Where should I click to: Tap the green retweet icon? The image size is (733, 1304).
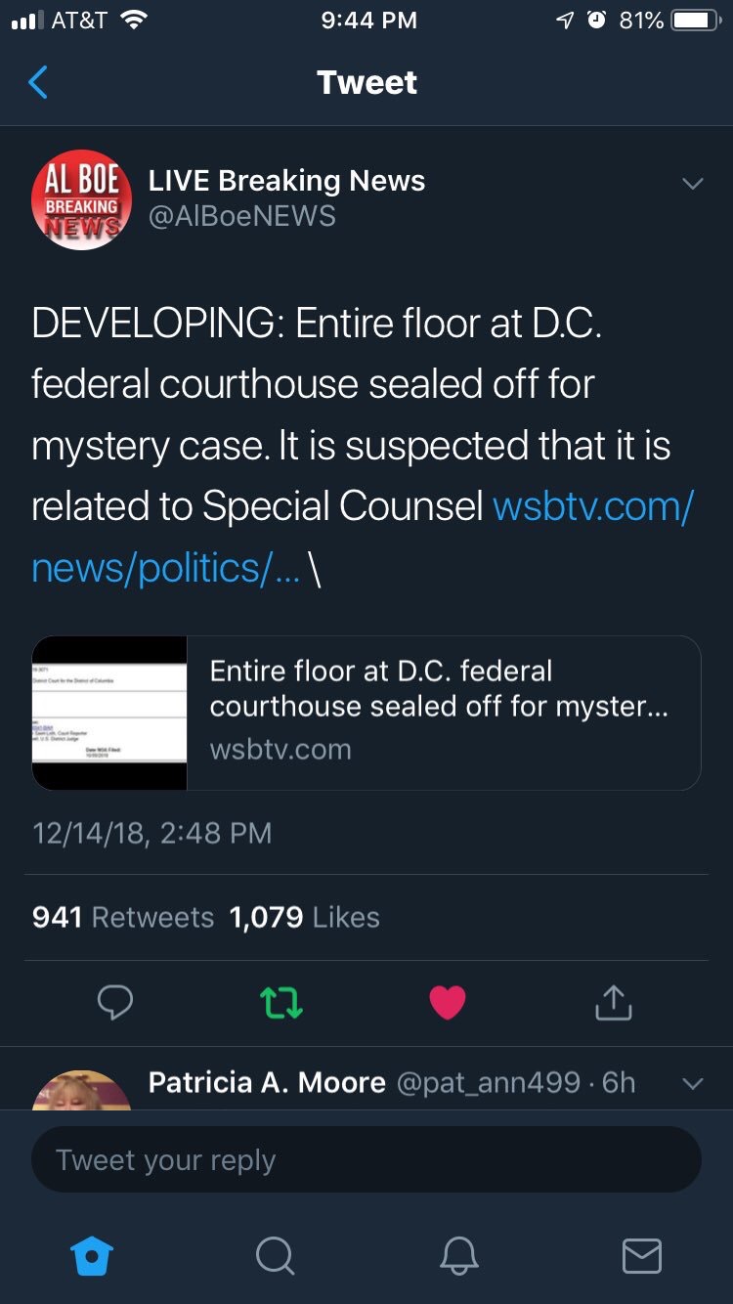(281, 1002)
